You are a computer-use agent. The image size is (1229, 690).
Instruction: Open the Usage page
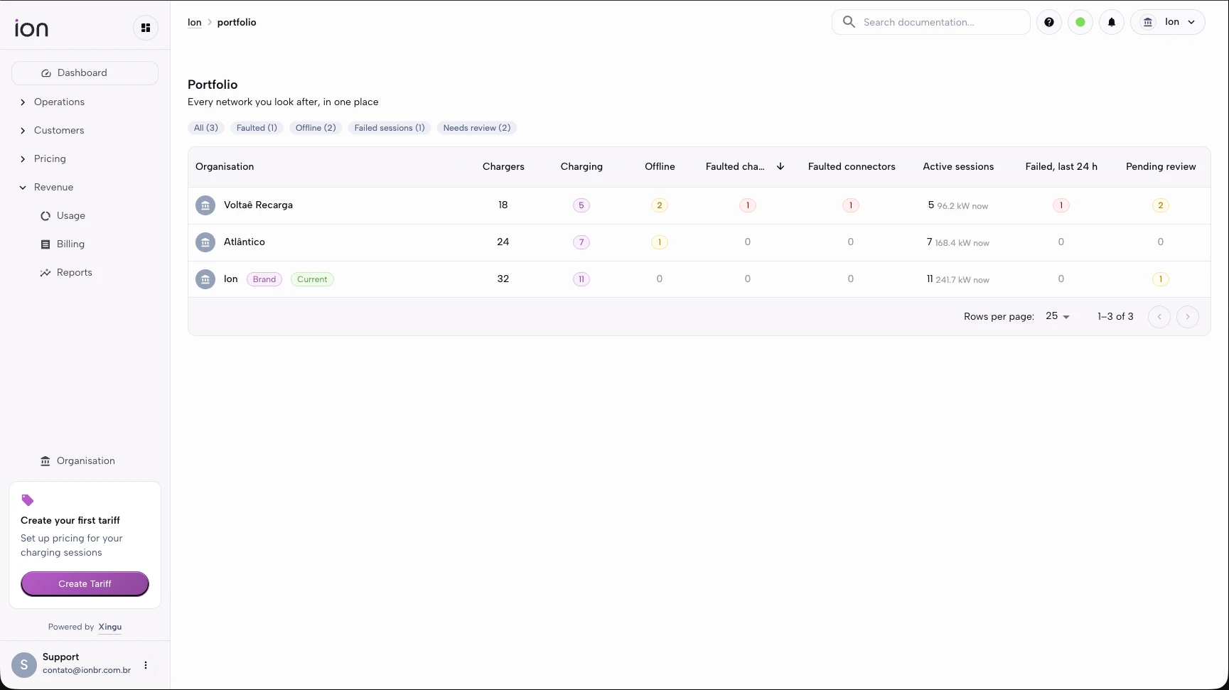pos(71,215)
